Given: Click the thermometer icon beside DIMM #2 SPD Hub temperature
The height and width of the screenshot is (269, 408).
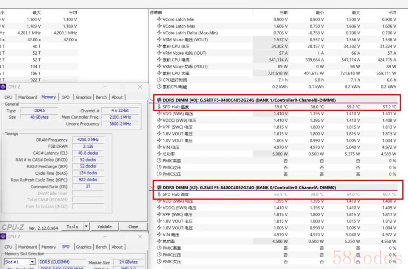Looking at the screenshot, I should [159, 194].
